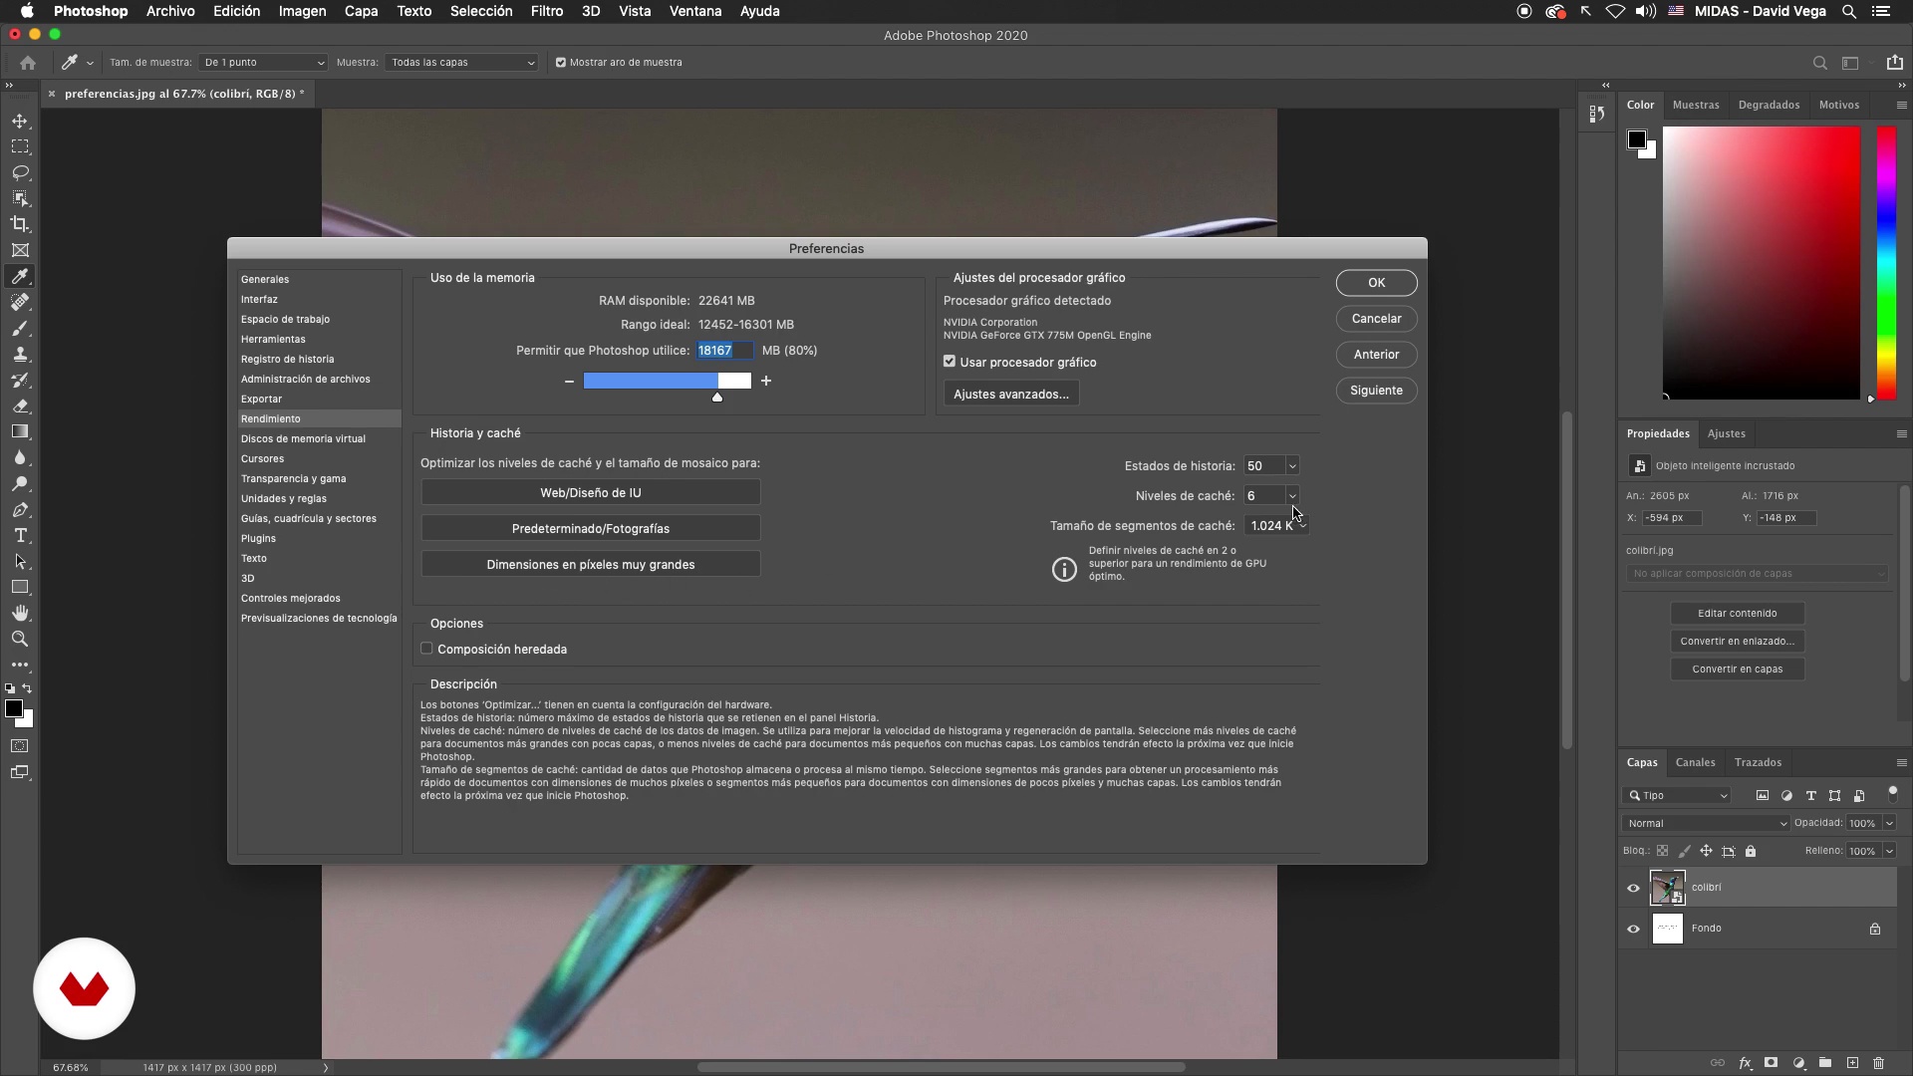Image resolution: width=1913 pixels, height=1076 pixels.
Task: Open the Relleno dropdown arrow
Action: 1889,851
